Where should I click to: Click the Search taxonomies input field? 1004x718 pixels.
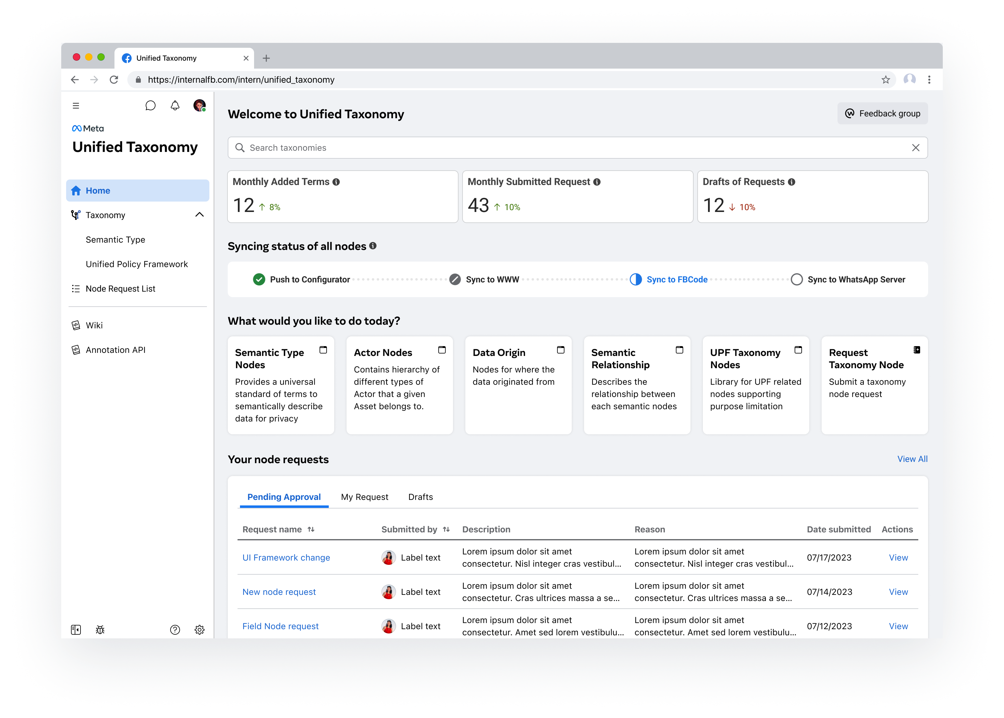coord(577,148)
